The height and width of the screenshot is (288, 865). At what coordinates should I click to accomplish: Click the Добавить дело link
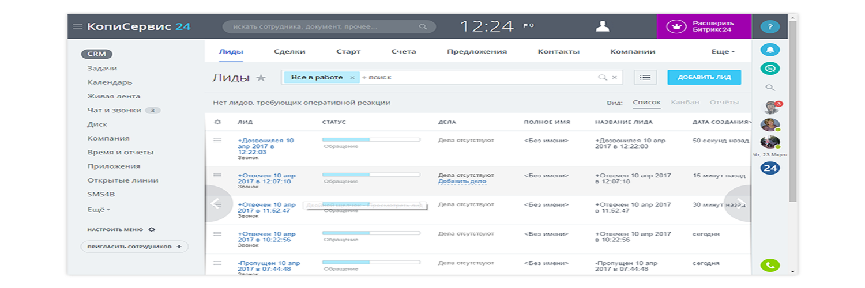click(x=462, y=181)
